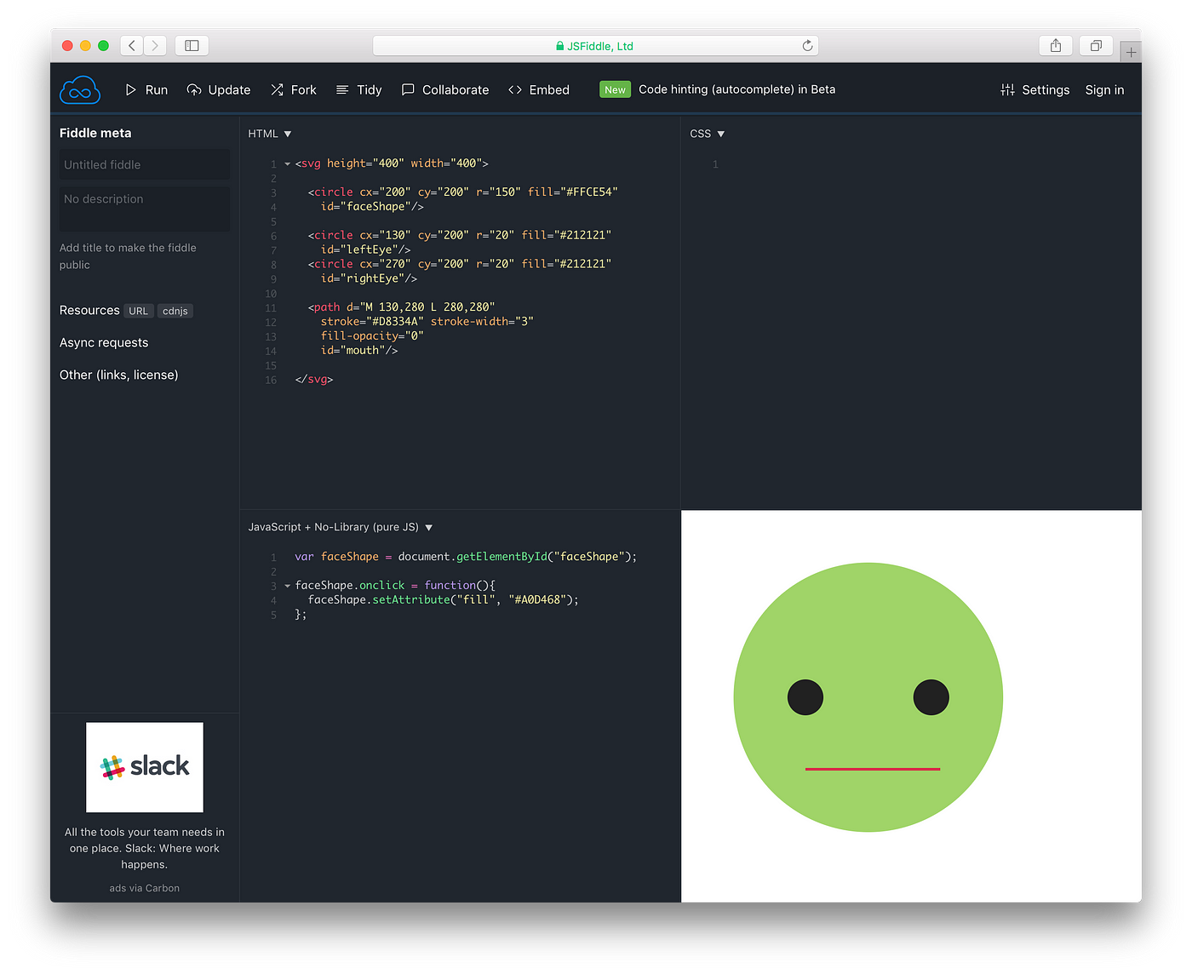Go forward with Safari forward arrow

pos(155,46)
